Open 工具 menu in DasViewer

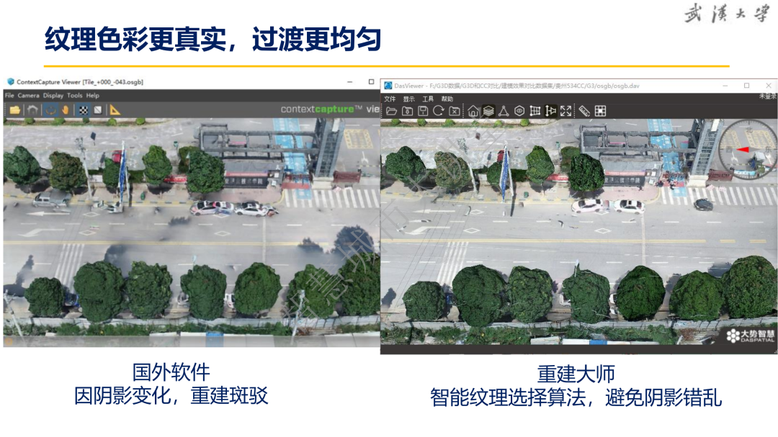tap(428, 99)
